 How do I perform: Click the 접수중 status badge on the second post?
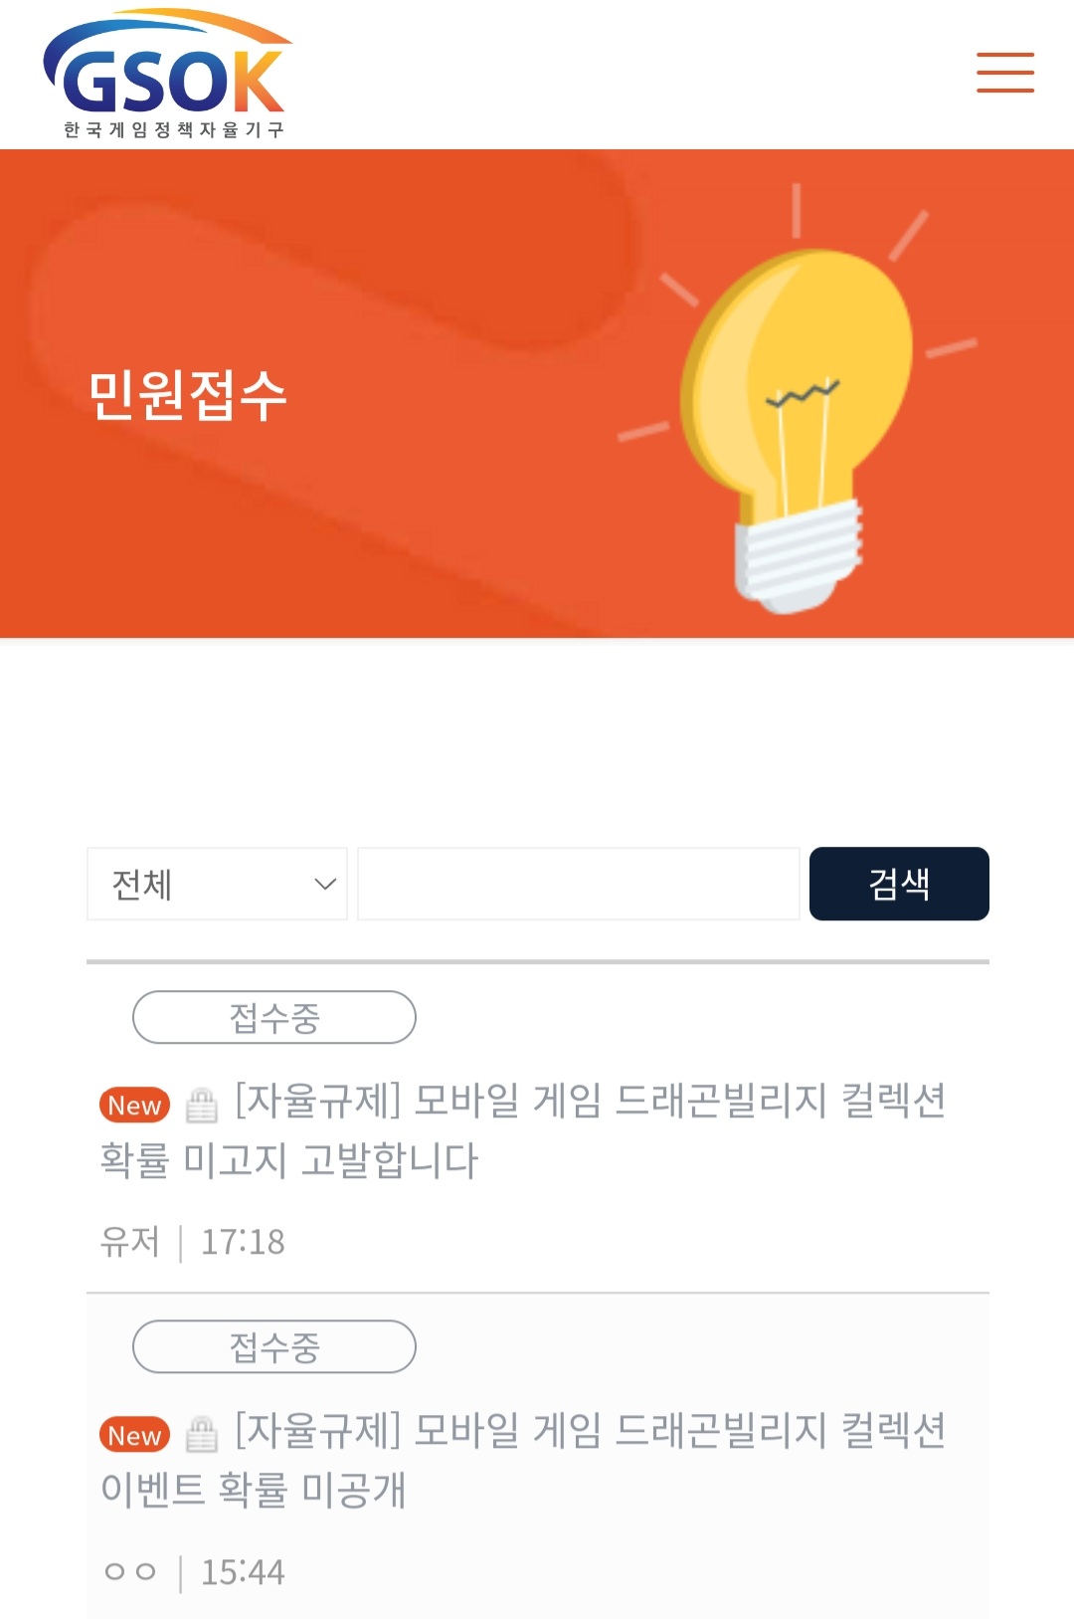tap(273, 1346)
